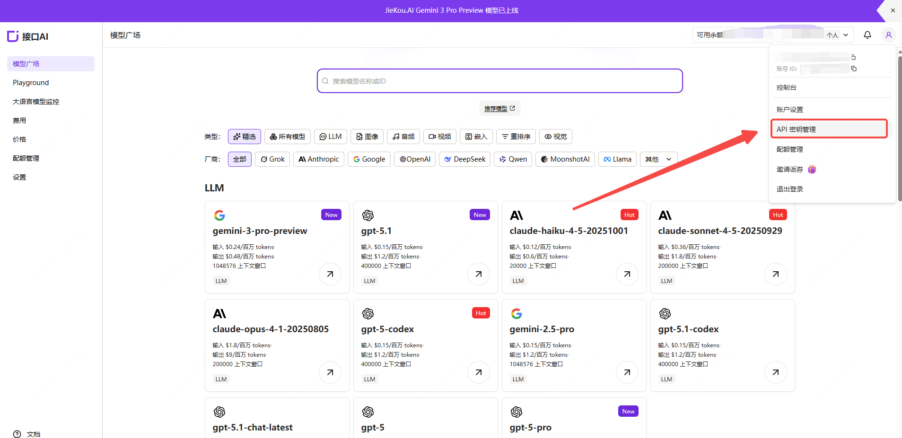The image size is (902, 438).
Task: Filter by MoonshotAI vendor
Action: point(565,159)
